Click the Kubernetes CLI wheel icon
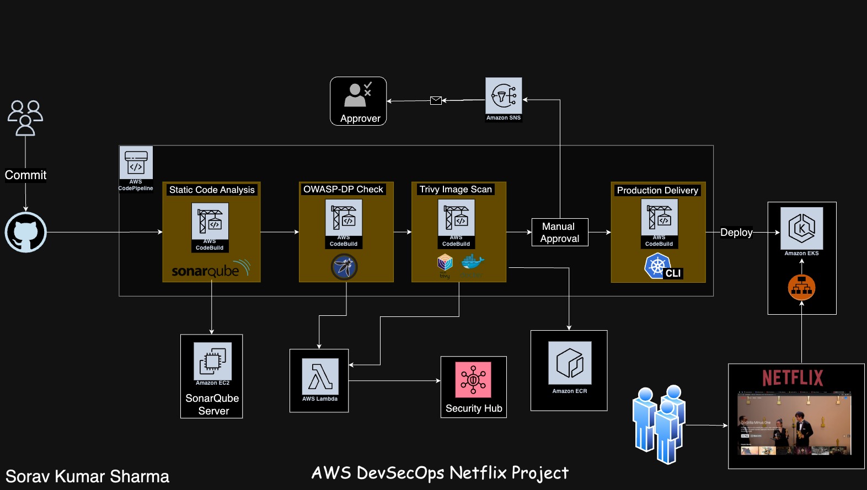This screenshot has height=490, width=867. pos(657,266)
